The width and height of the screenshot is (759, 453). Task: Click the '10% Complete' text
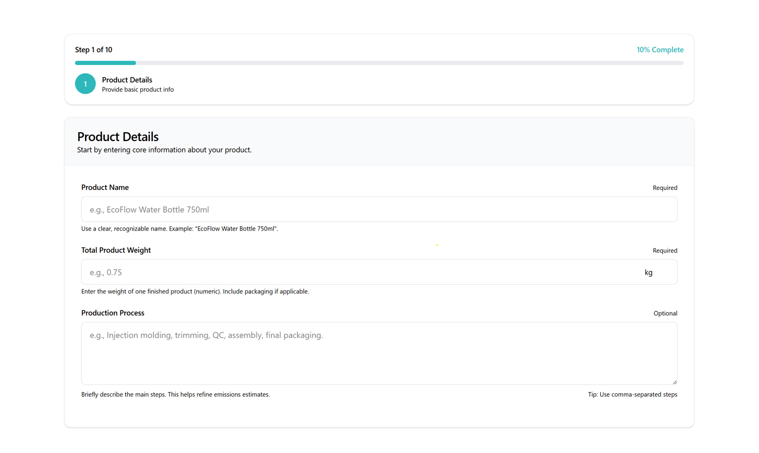click(x=660, y=50)
